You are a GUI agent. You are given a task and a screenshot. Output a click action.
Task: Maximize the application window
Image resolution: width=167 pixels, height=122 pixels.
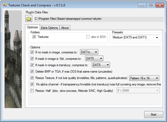coord(151,5)
